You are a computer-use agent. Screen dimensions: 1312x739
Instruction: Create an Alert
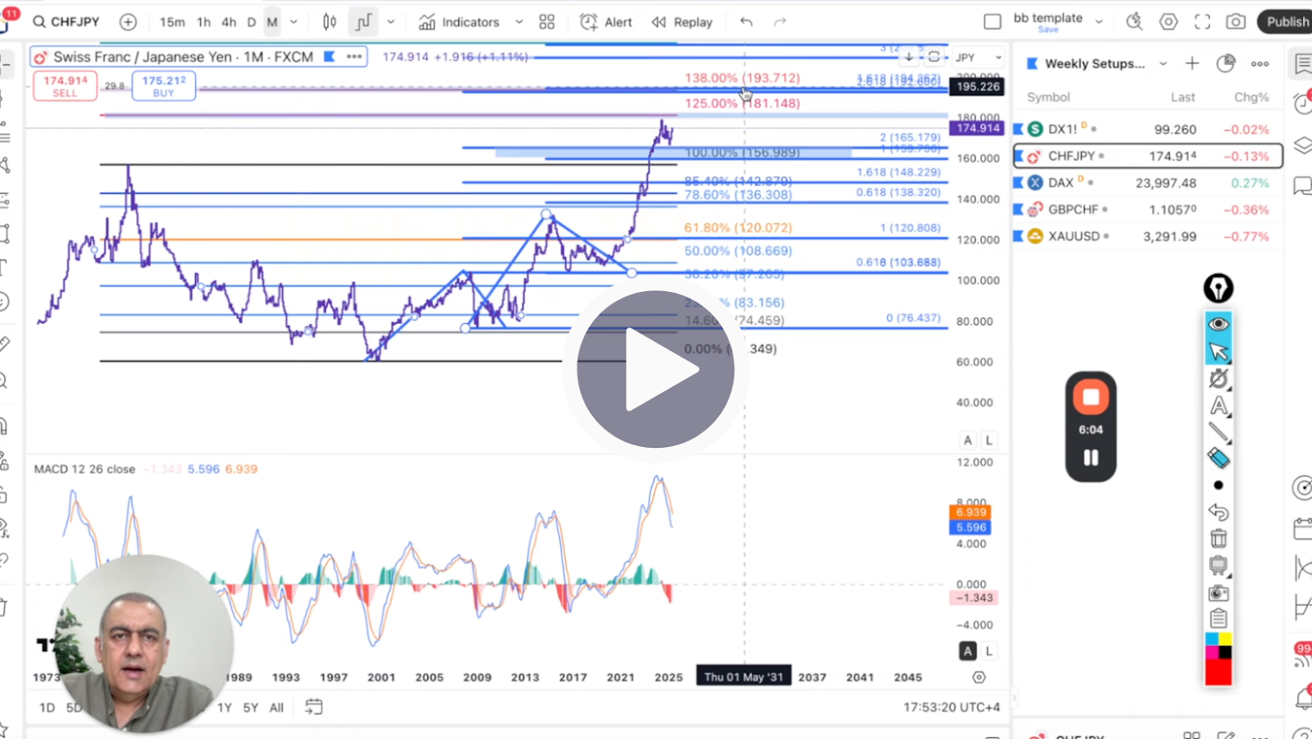tap(606, 22)
